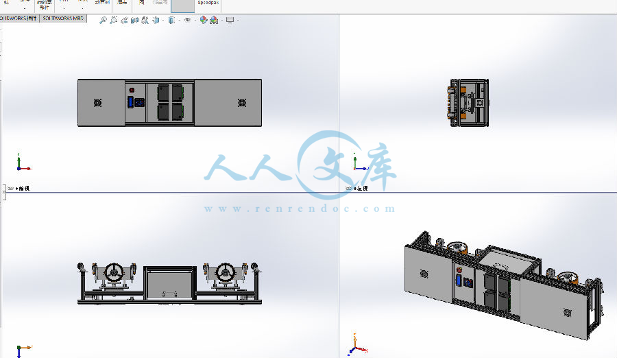The width and height of the screenshot is (617, 358).
Task: Open View Settings monitor icon
Action: click(x=230, y=21)
